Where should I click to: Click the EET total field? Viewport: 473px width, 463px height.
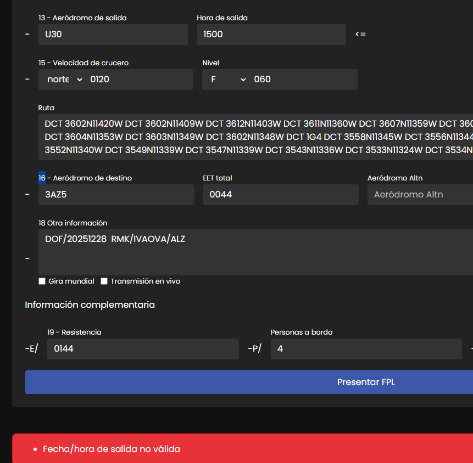(280, 195)
